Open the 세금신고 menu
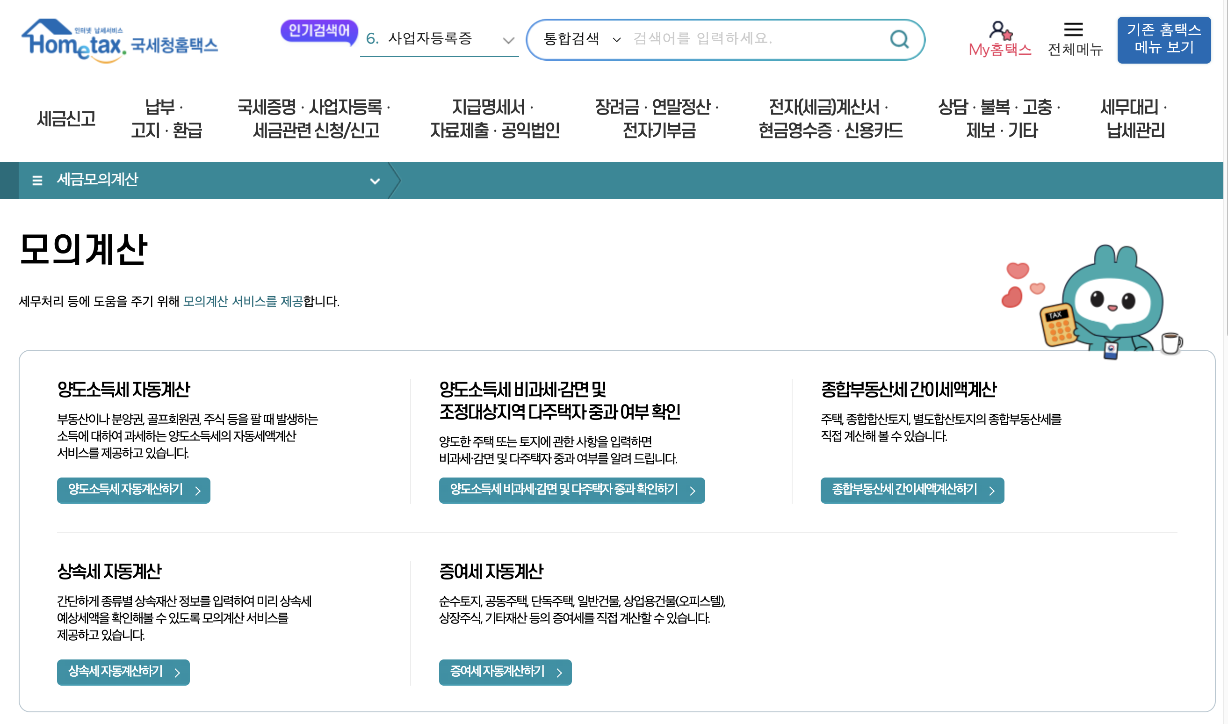 66,118
